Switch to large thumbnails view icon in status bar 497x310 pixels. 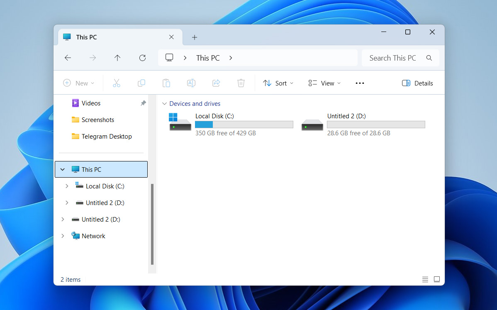pos(437,279)
